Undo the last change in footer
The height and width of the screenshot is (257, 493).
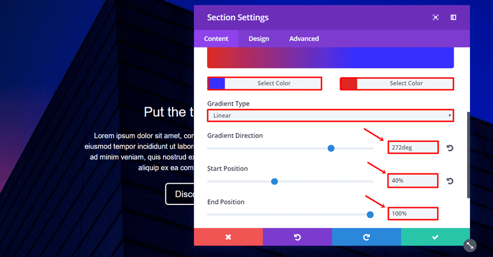click(297, 237)
